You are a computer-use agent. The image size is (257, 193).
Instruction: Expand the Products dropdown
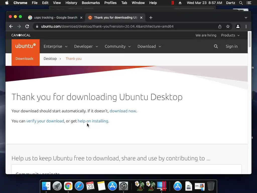230,35
